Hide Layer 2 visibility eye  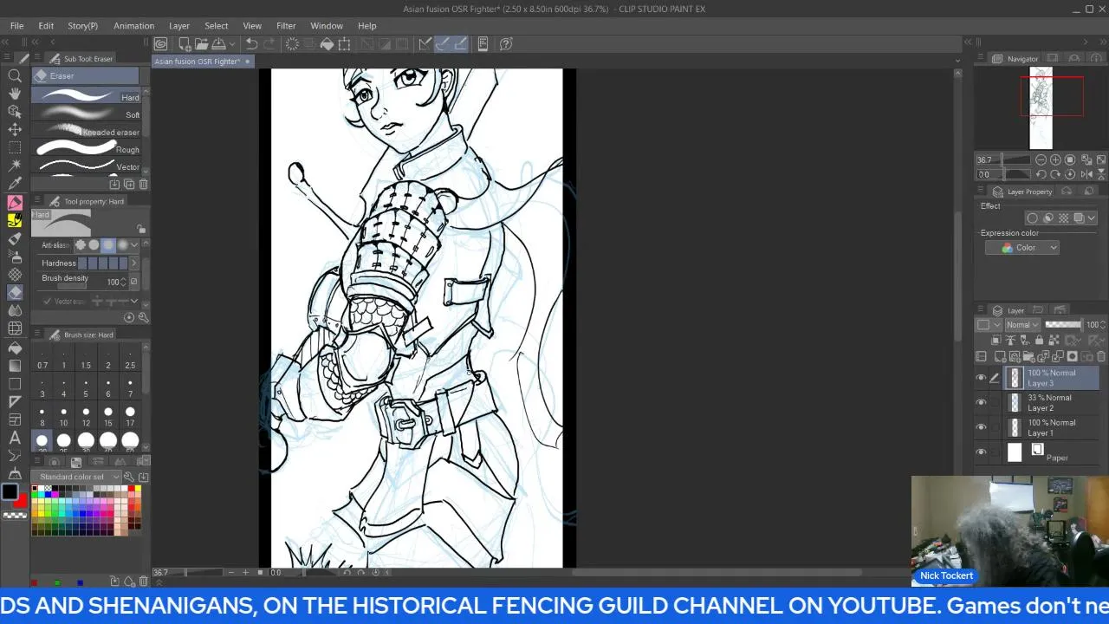[981, 403]
